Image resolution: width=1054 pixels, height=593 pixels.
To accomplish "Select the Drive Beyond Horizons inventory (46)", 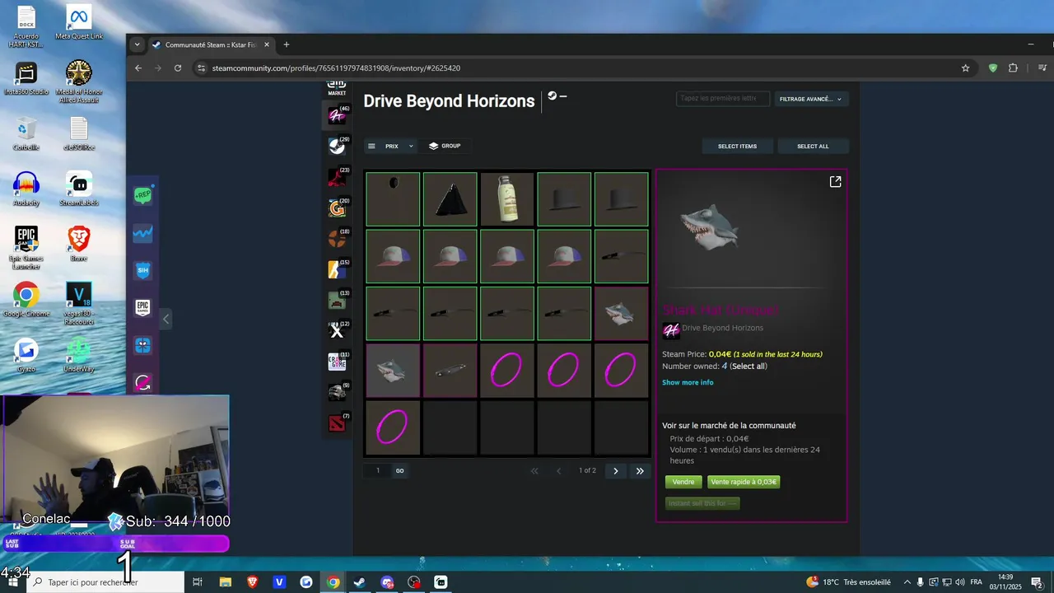I will coord(337,115).
